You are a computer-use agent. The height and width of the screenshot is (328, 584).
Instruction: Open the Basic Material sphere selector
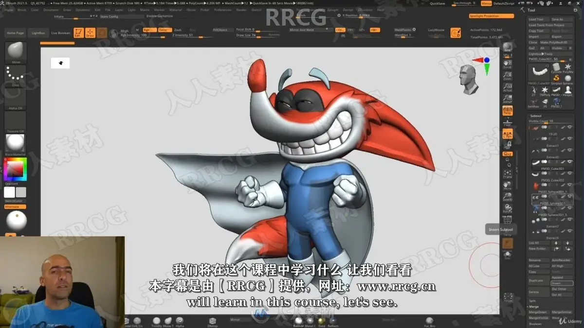15,144
